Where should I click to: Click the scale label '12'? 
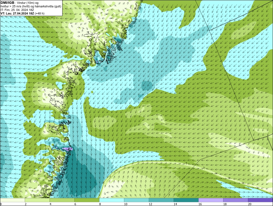coord(150,204)
